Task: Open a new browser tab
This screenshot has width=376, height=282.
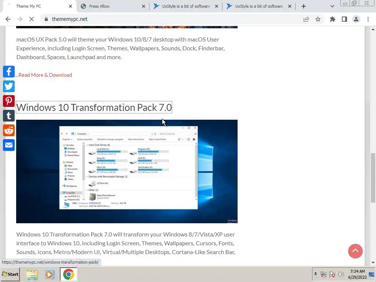Action: coord(304,6)
